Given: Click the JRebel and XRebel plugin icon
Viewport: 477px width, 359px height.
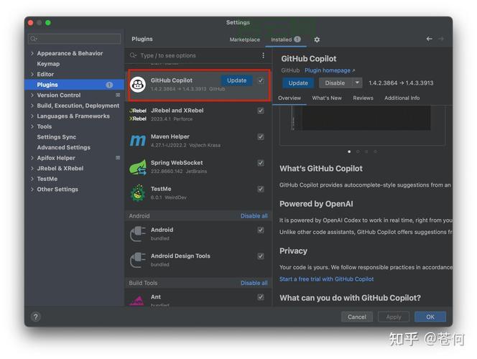Looking at the screenshot, I should point(138,115).
